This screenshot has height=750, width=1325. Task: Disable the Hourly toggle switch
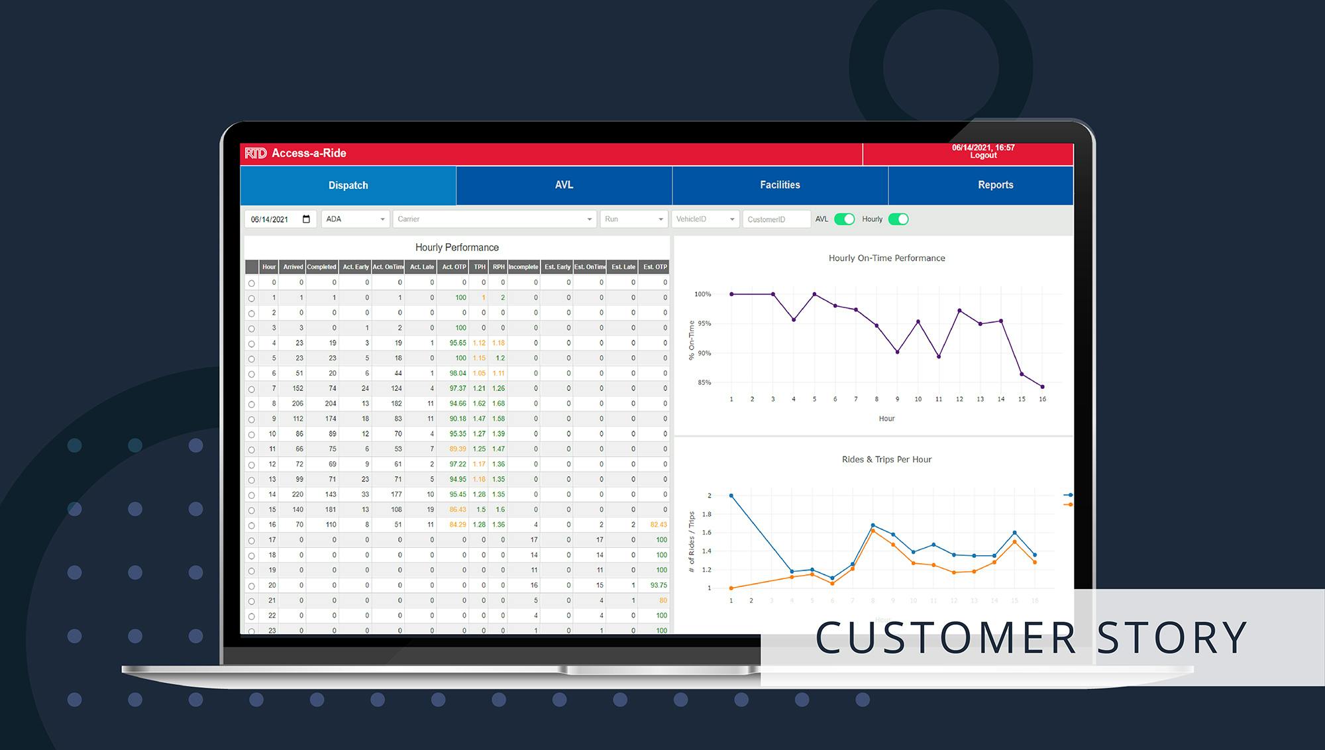click(898, 219)
